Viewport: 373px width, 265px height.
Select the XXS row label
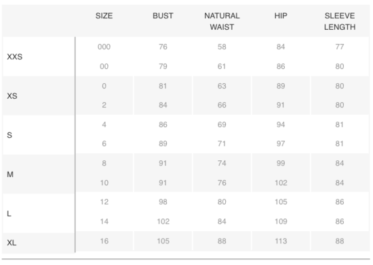(14, 57)
